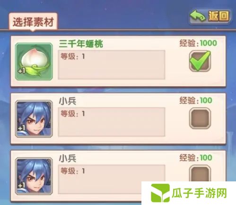Click the 经验:100 value of first 小兵
The width and height of the screenshot is (236, 205).
coord(196,101)
